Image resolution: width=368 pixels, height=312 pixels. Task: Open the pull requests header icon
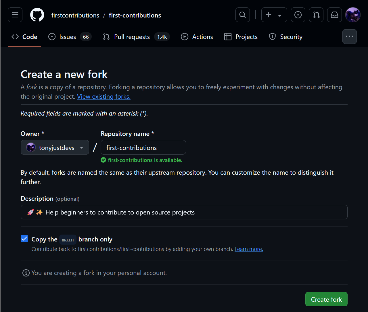[x=316, y=15]
